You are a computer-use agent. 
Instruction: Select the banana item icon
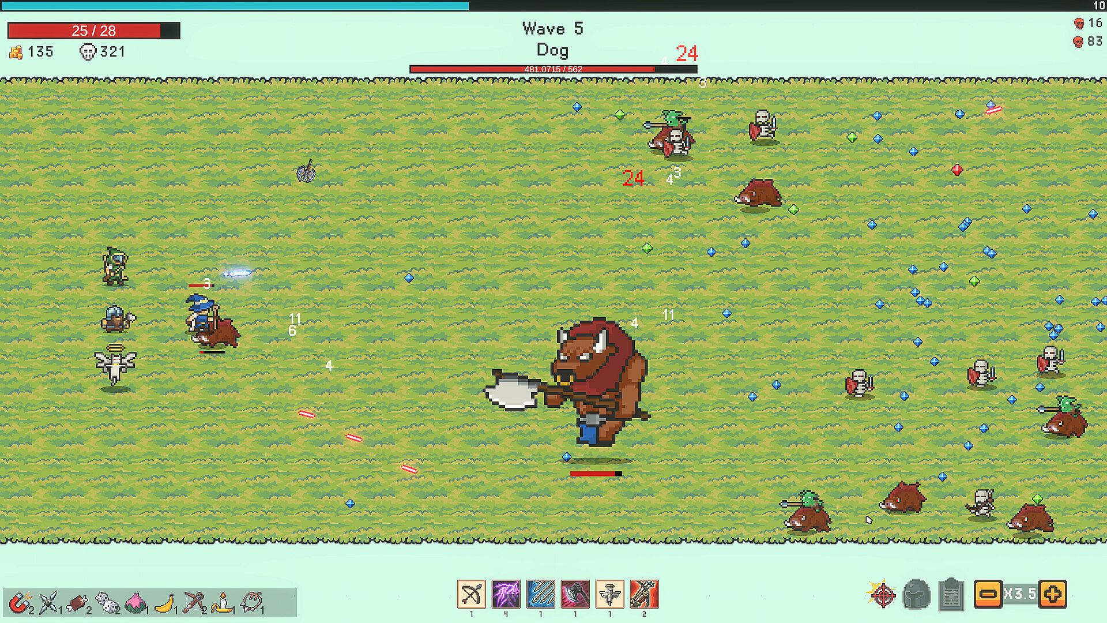point(164,603)
